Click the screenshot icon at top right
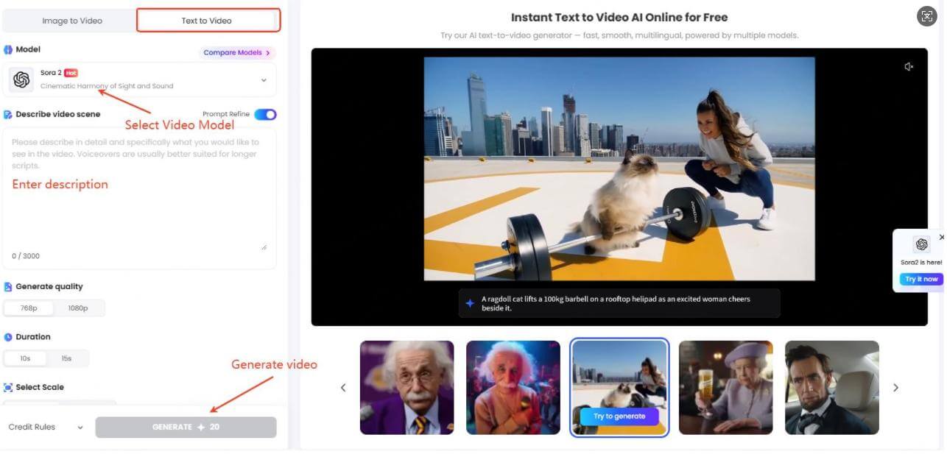Viewport: 947px width, 454px height. click(926, 15)
